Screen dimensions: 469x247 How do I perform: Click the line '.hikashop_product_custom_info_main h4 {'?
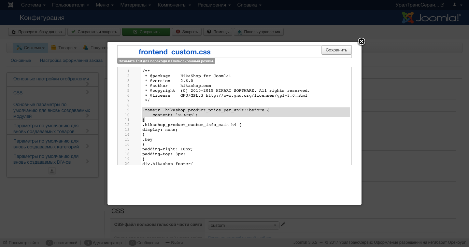click(x=192, y=125)
